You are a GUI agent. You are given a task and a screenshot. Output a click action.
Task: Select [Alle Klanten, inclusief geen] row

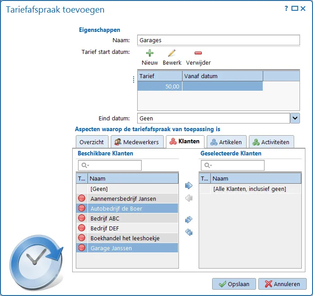(250, 189)
